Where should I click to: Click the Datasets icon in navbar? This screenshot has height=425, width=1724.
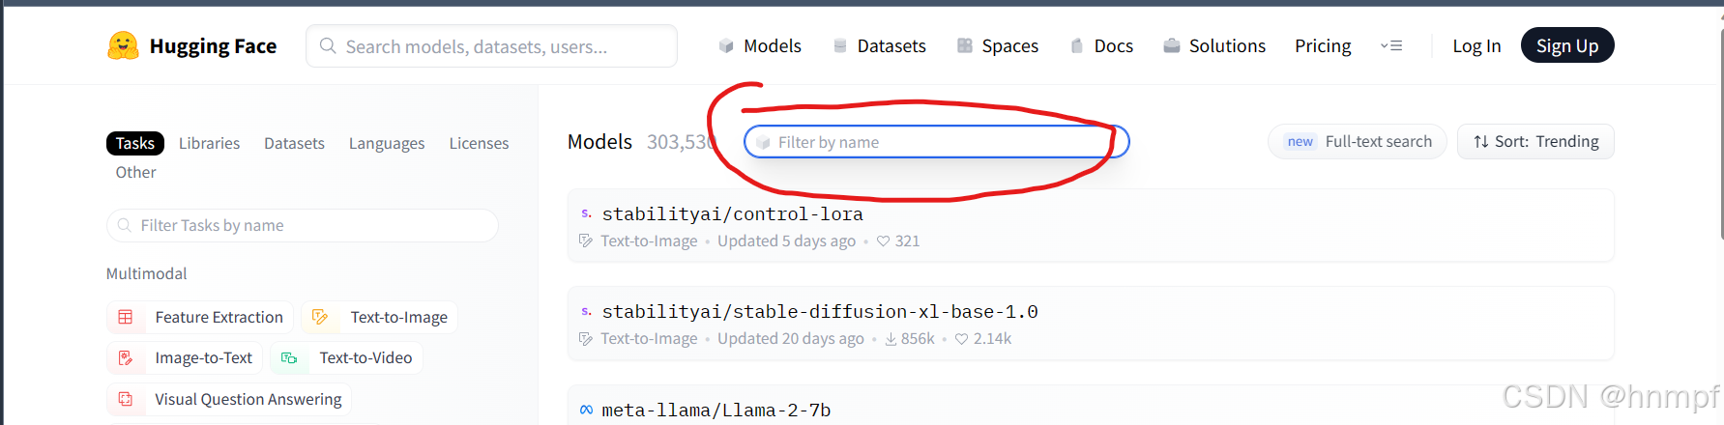[x=840, y=45]
